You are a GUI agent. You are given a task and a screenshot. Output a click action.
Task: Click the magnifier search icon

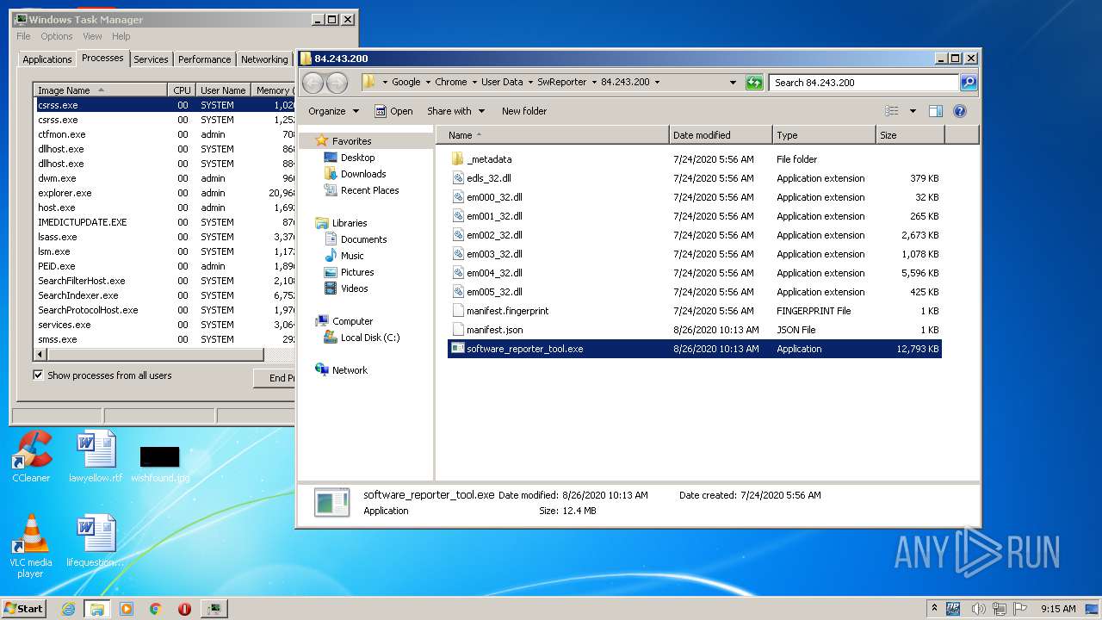coord(969,83)
